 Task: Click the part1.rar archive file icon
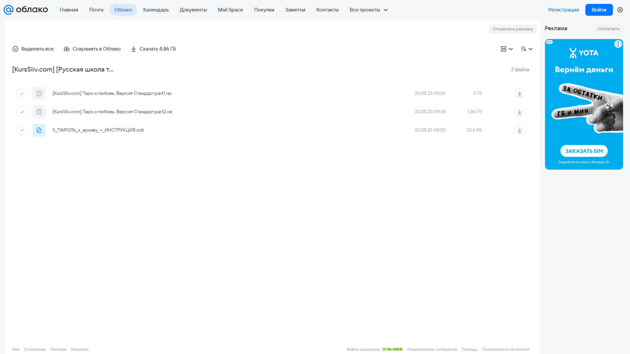pyautogui.click(x=39, y=94)
